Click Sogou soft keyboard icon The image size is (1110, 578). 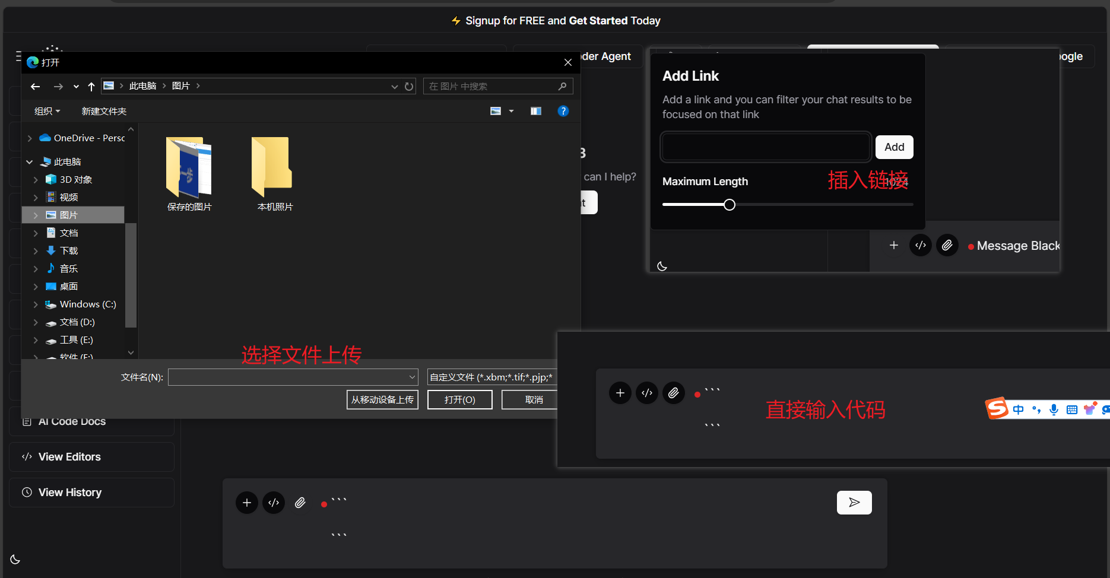[1072, 409]
